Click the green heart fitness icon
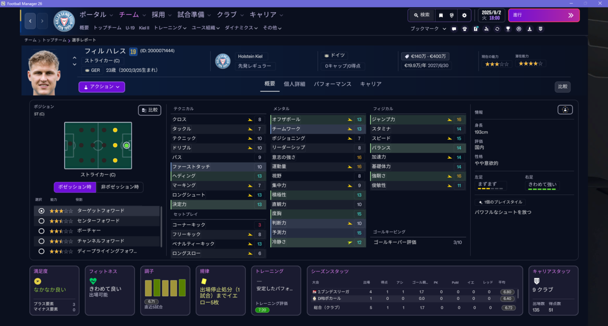 [93, 281]
